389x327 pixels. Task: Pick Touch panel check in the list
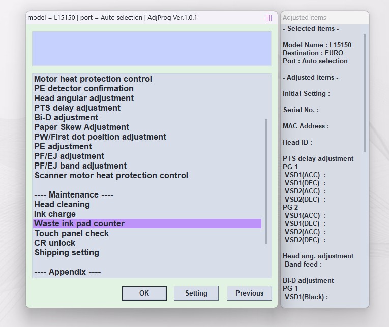coord(72,233)
